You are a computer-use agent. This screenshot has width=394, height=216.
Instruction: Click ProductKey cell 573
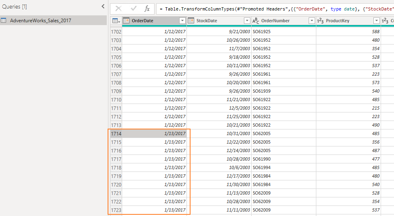tap(349, 83)
